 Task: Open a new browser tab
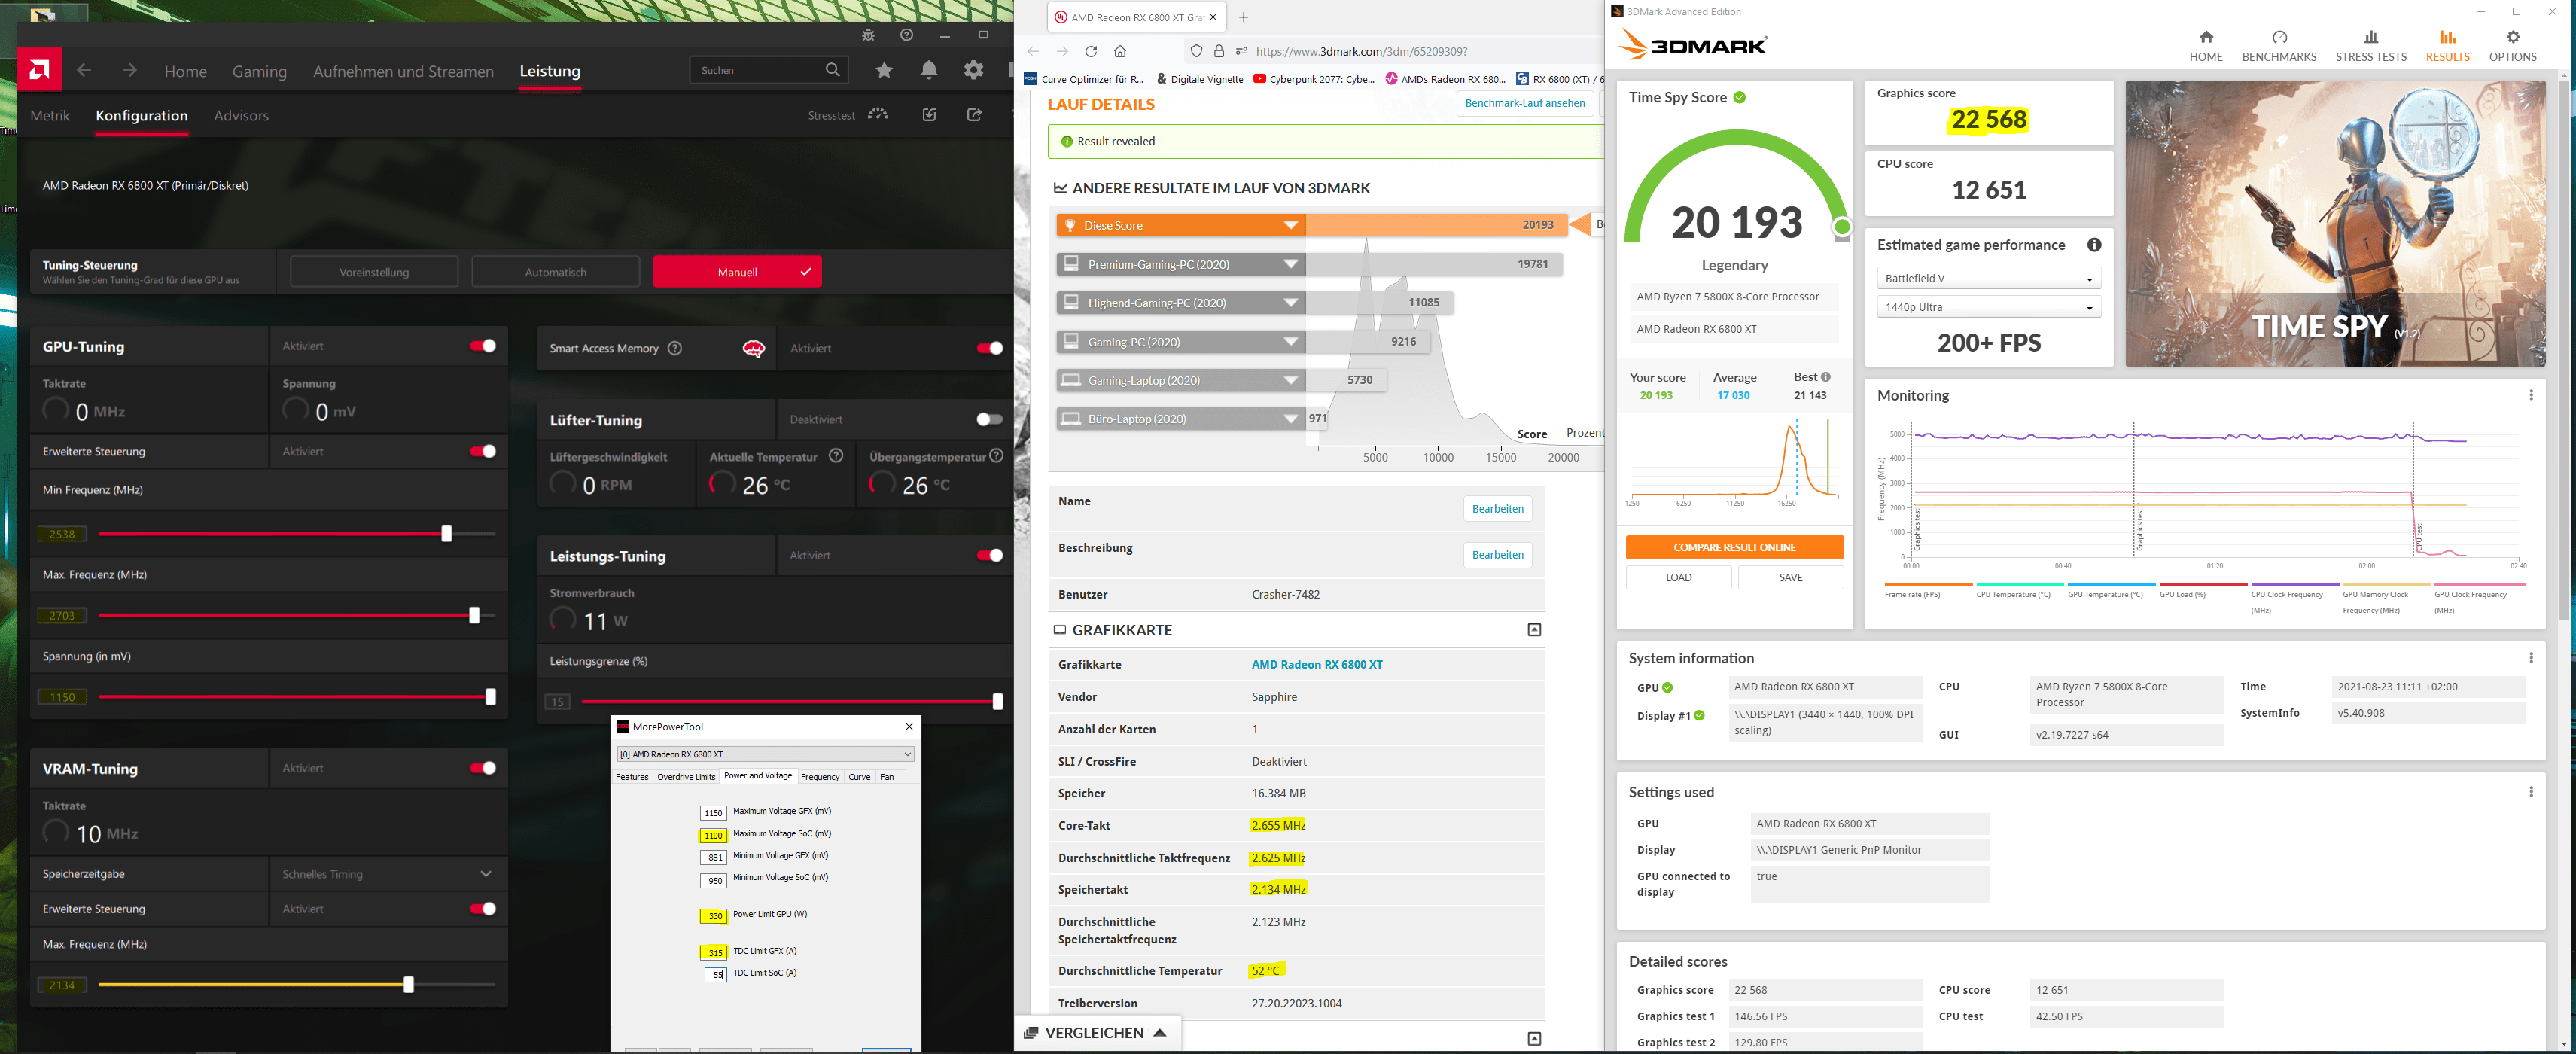click(x=1243, y=17)
